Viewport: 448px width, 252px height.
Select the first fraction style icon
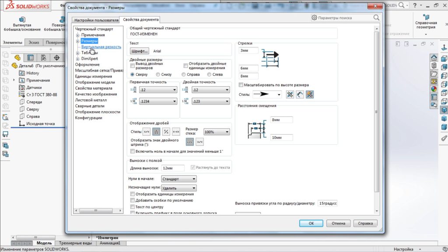click(x=147, y=132)
